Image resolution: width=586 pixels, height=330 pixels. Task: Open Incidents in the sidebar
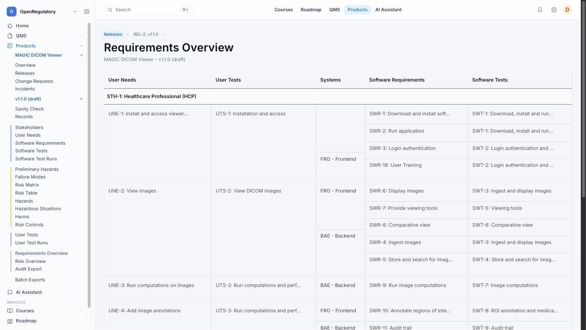tap(25, 89)
